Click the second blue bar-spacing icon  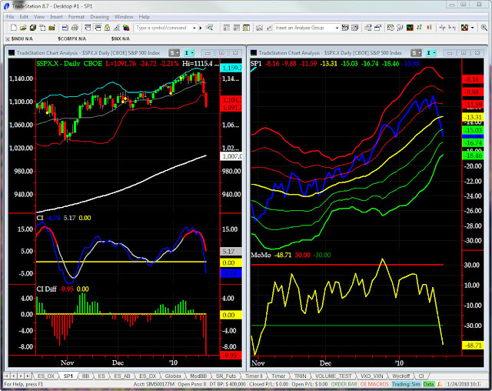click(452, 28)
